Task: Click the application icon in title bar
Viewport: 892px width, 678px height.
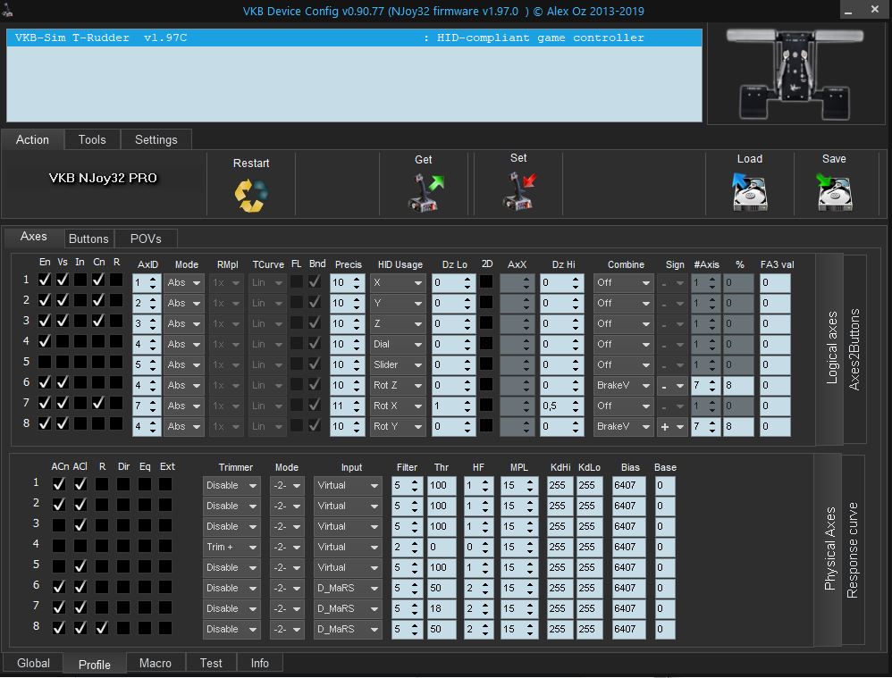Action: click(7, 10)
